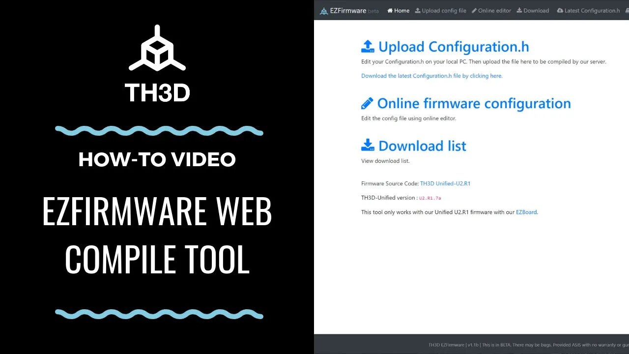The height and width of the screenshot is (354, 629).
Task: Click the Download latest Configuration.h file link
Action: (x=432, y=76)
